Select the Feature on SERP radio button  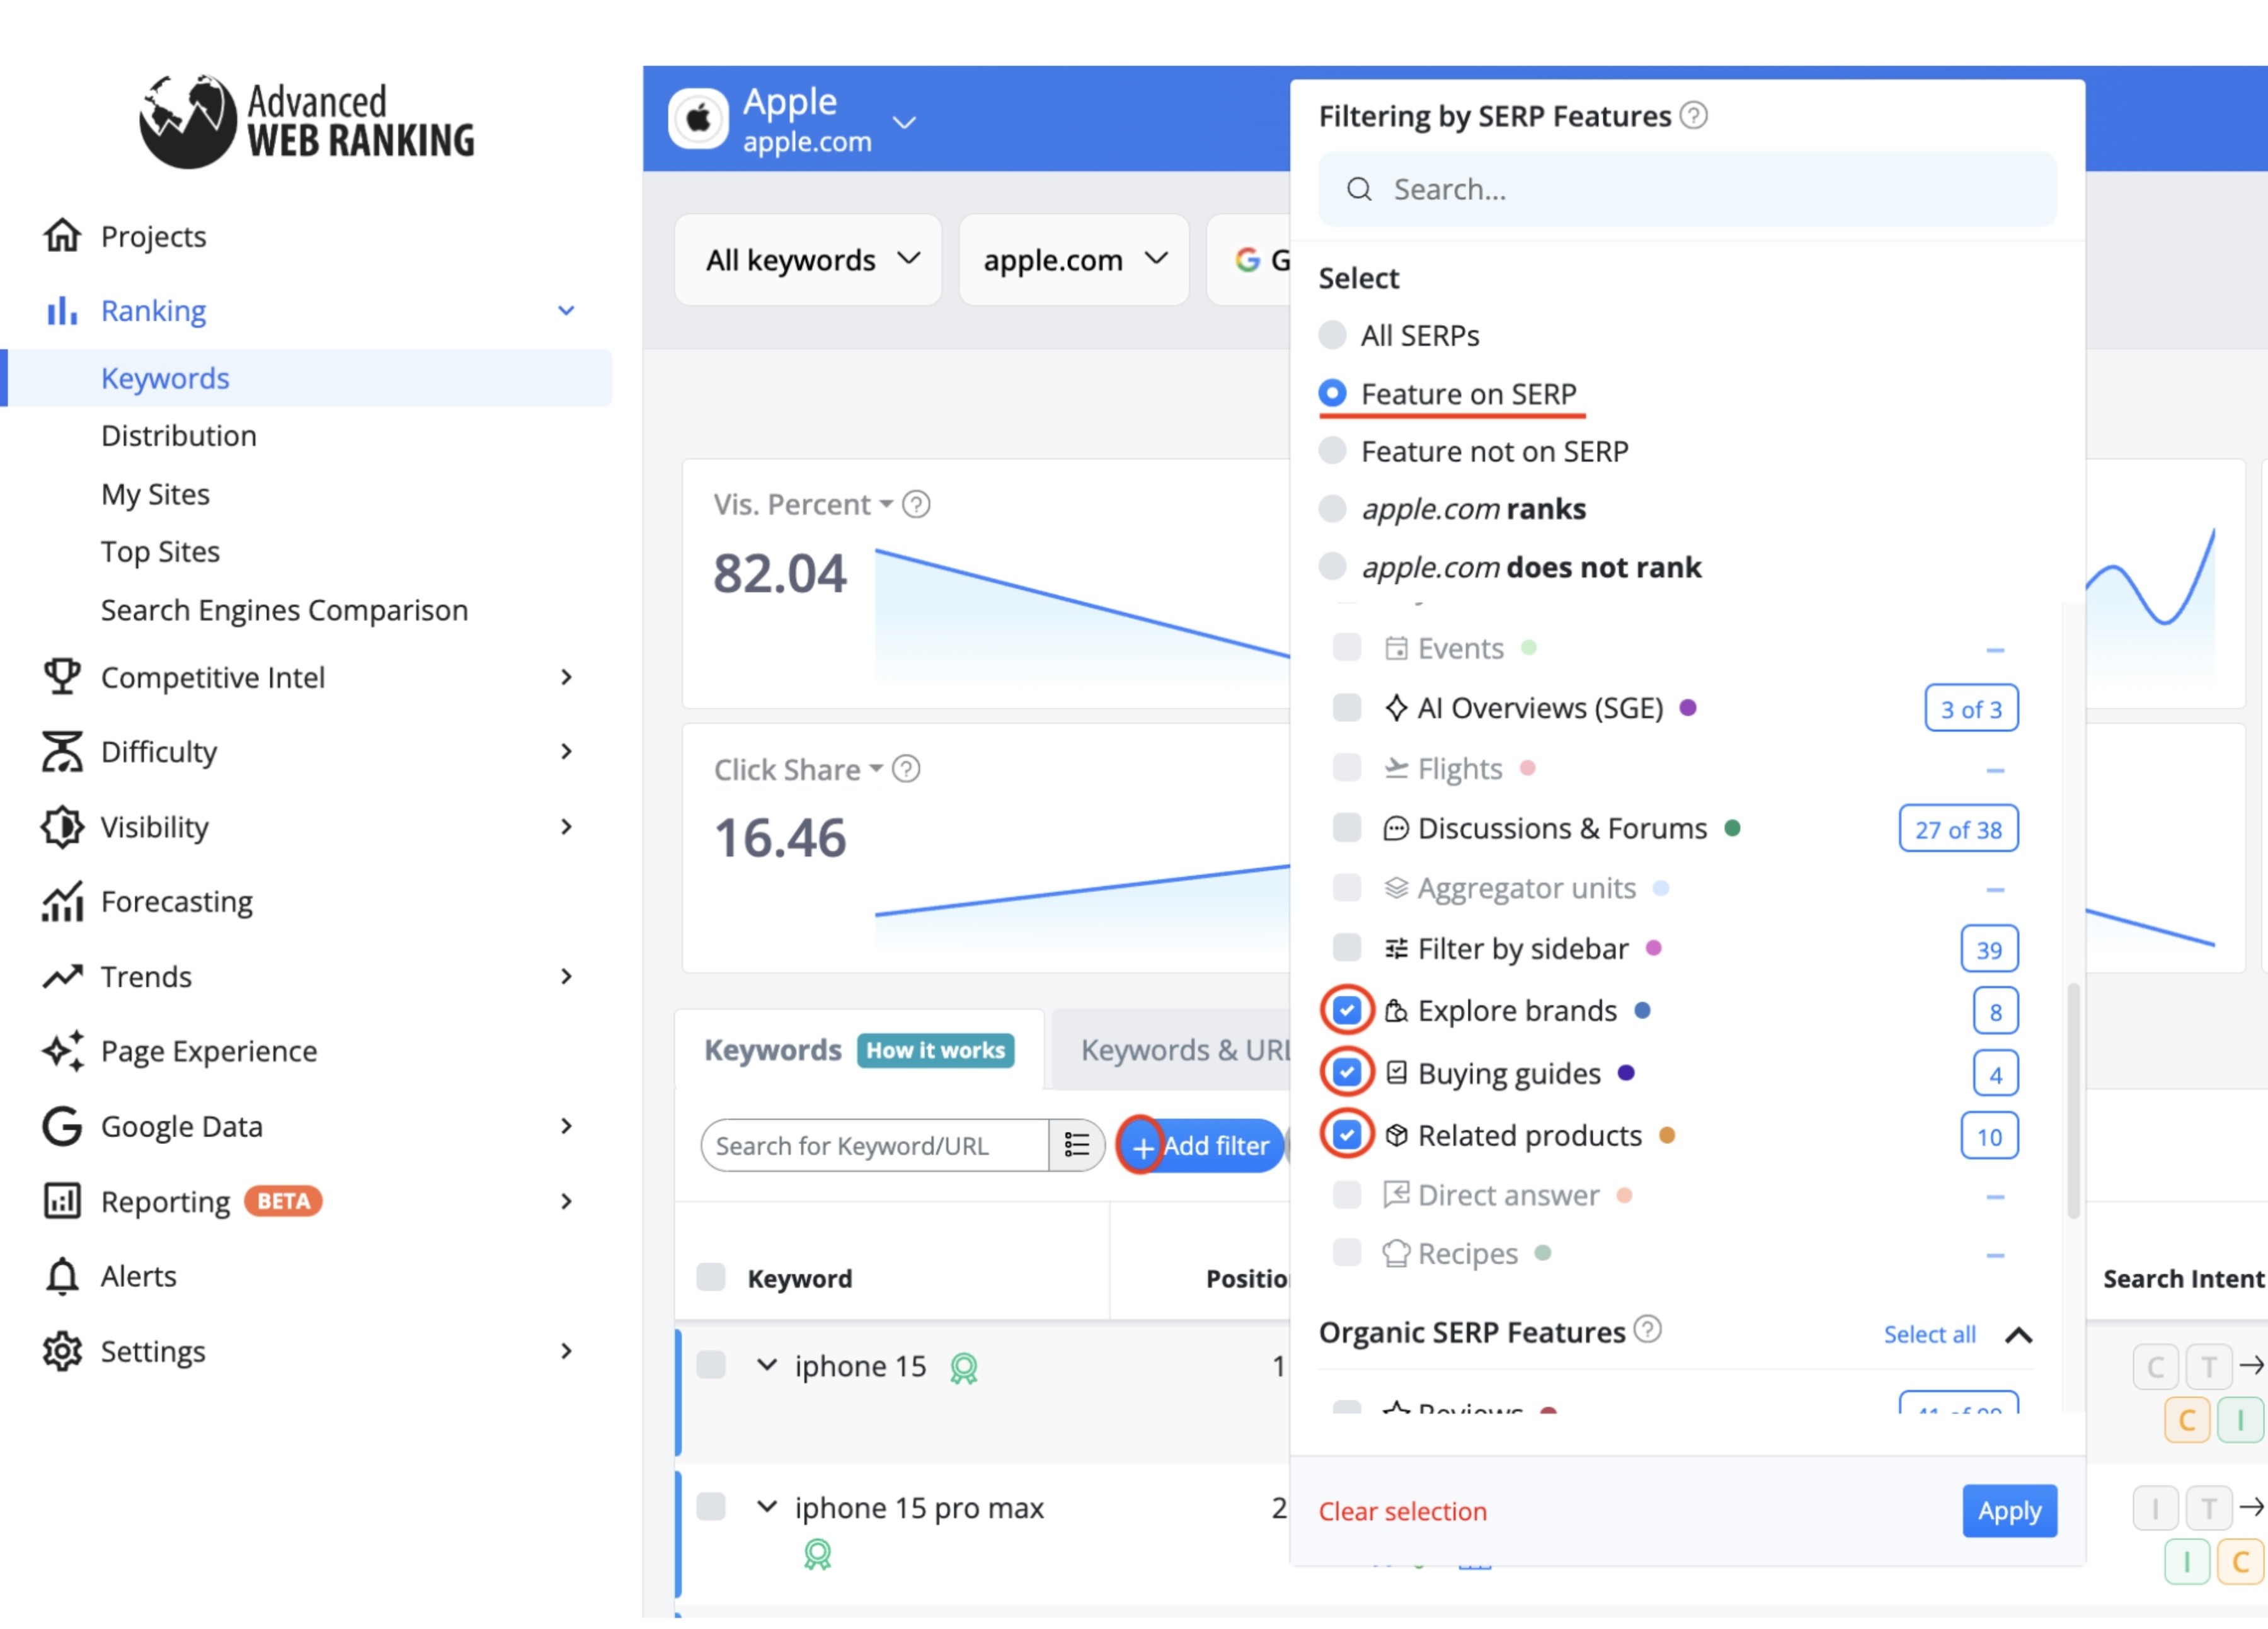click(x=1333, y=393)
